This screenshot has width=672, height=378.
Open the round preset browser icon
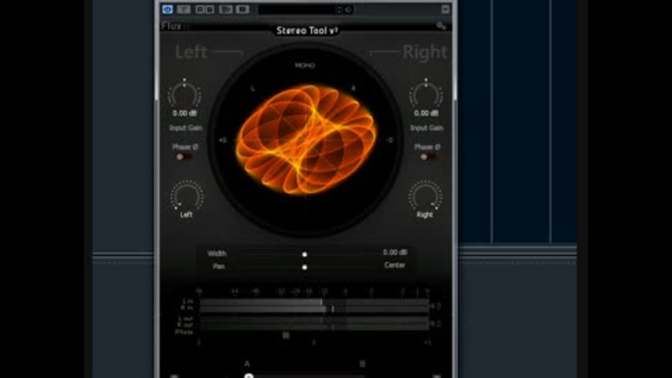coord(349,9)
